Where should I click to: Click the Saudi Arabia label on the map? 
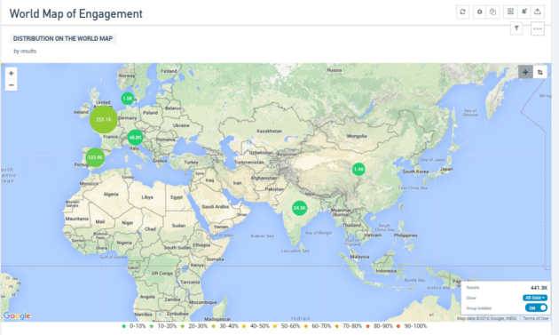216,206
